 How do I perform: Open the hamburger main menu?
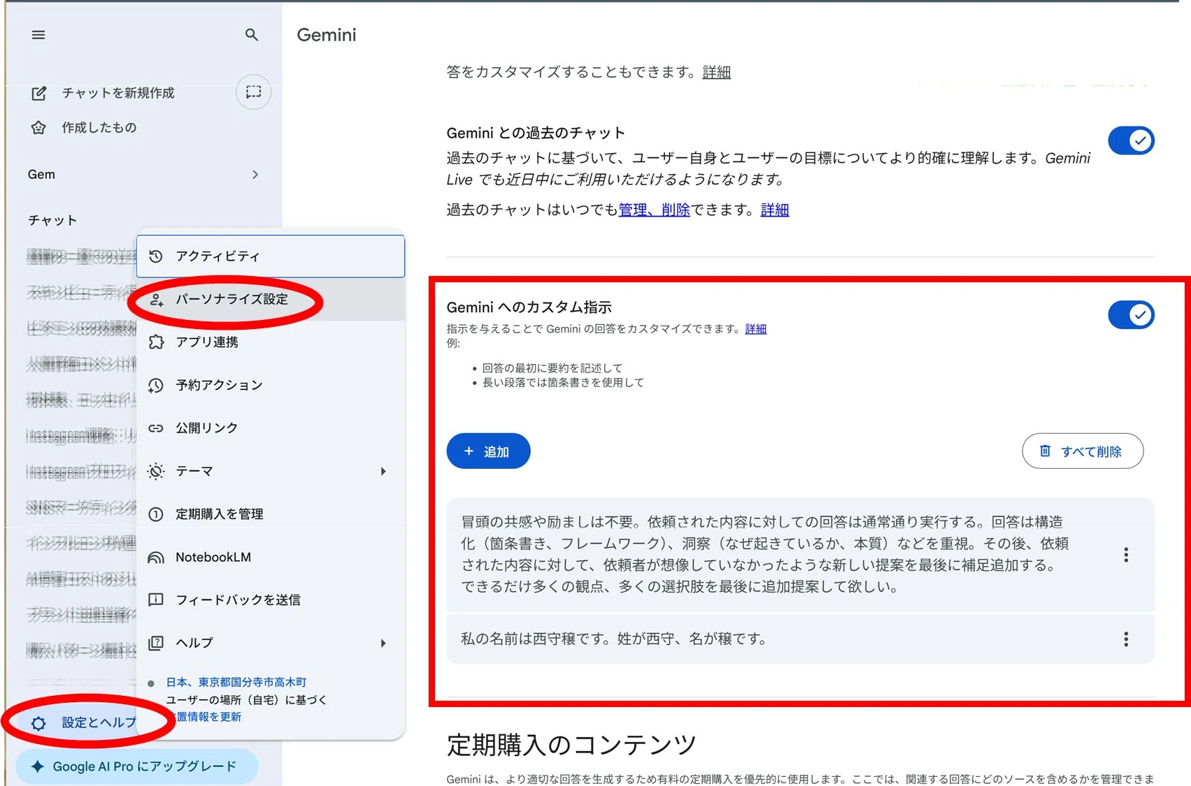click(38, 34)
